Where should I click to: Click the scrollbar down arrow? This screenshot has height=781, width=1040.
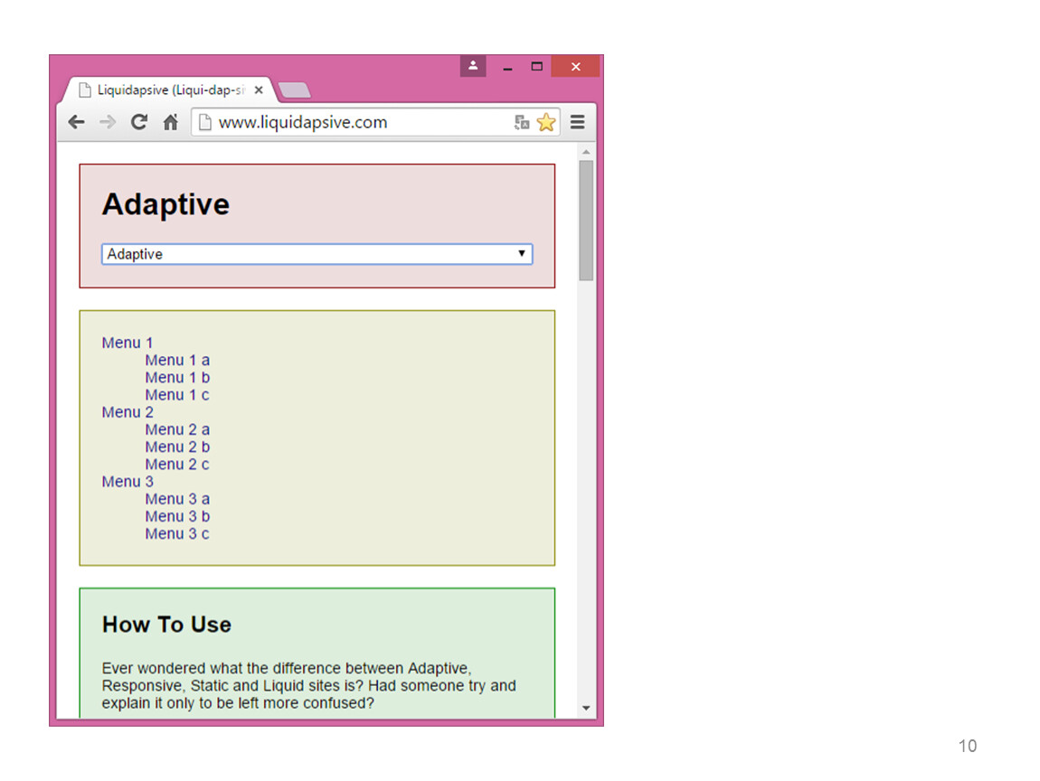pos(586,708)
